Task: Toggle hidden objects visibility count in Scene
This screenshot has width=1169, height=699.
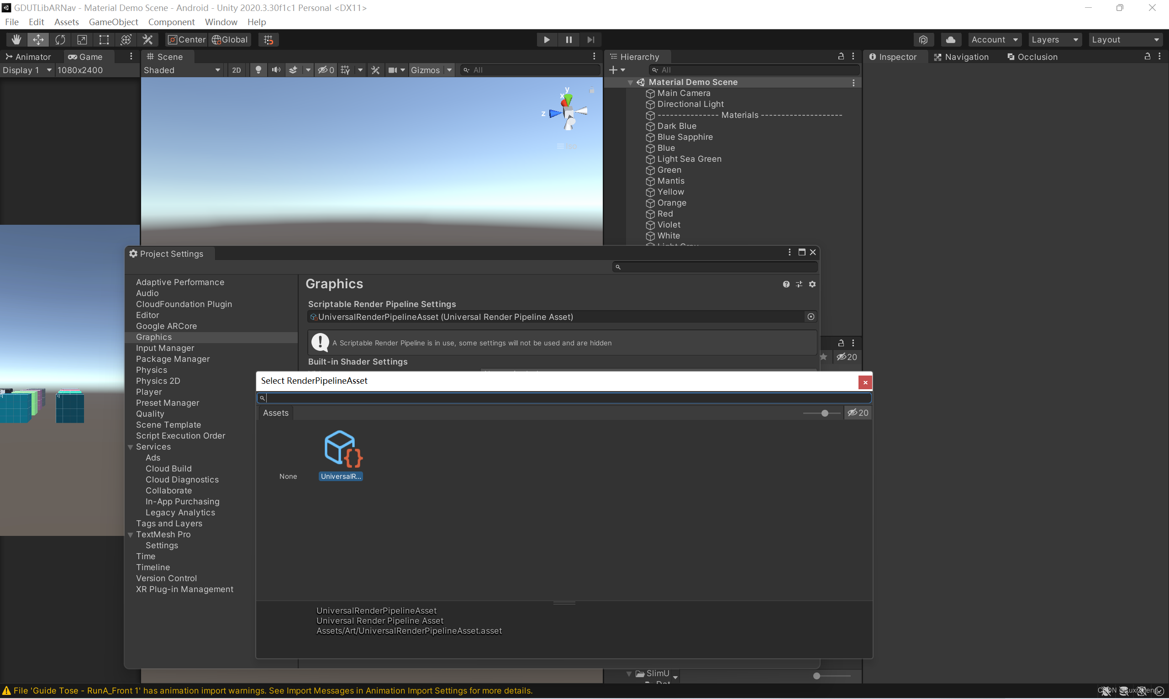Action: pos(326,70)
